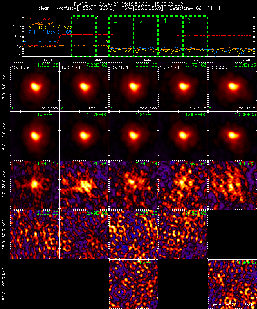
Task: Open the 3.0-6.0 keV image for interval 1
Action: click(x=35, y=86)
